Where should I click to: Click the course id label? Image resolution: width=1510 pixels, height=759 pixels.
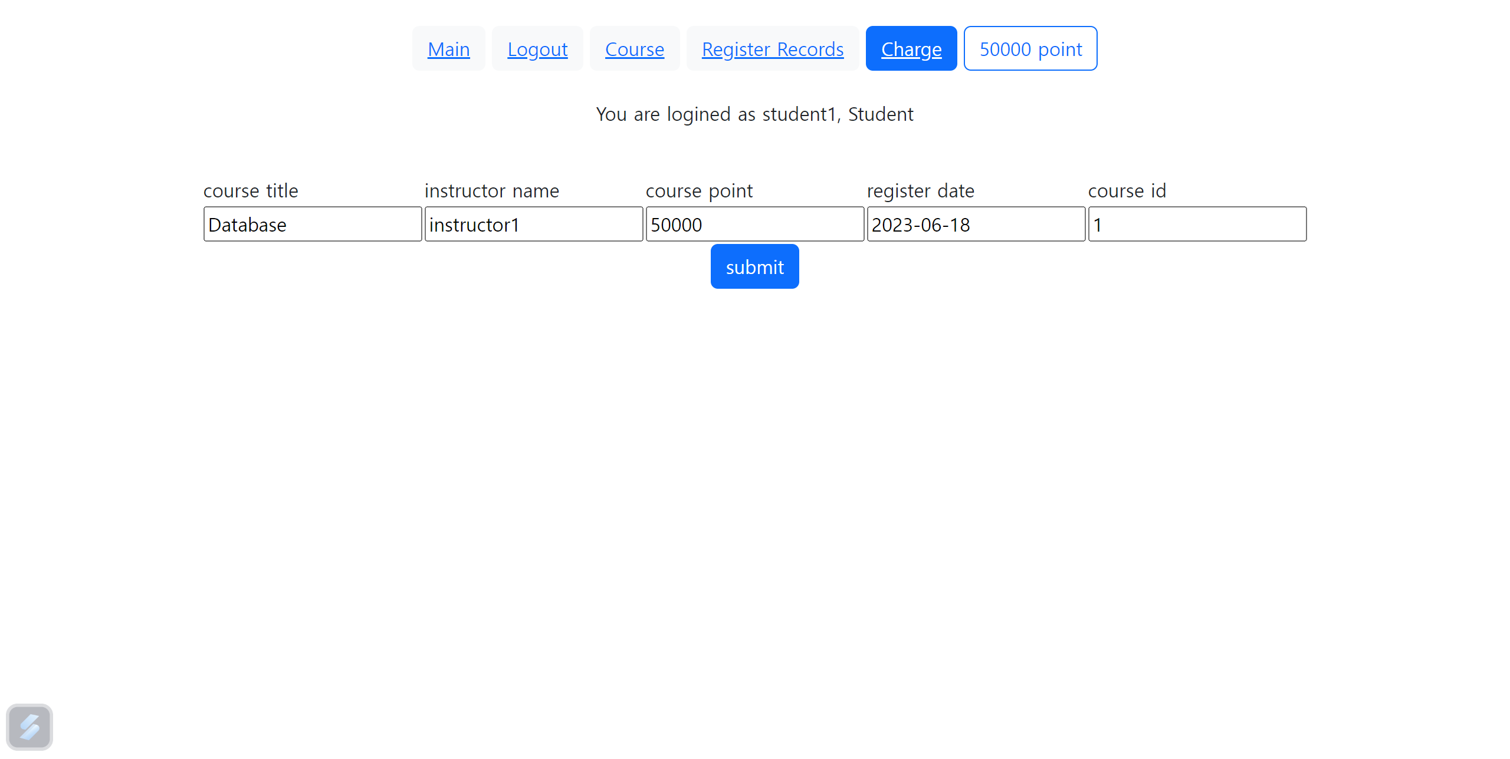click(x=1127, y=191)
